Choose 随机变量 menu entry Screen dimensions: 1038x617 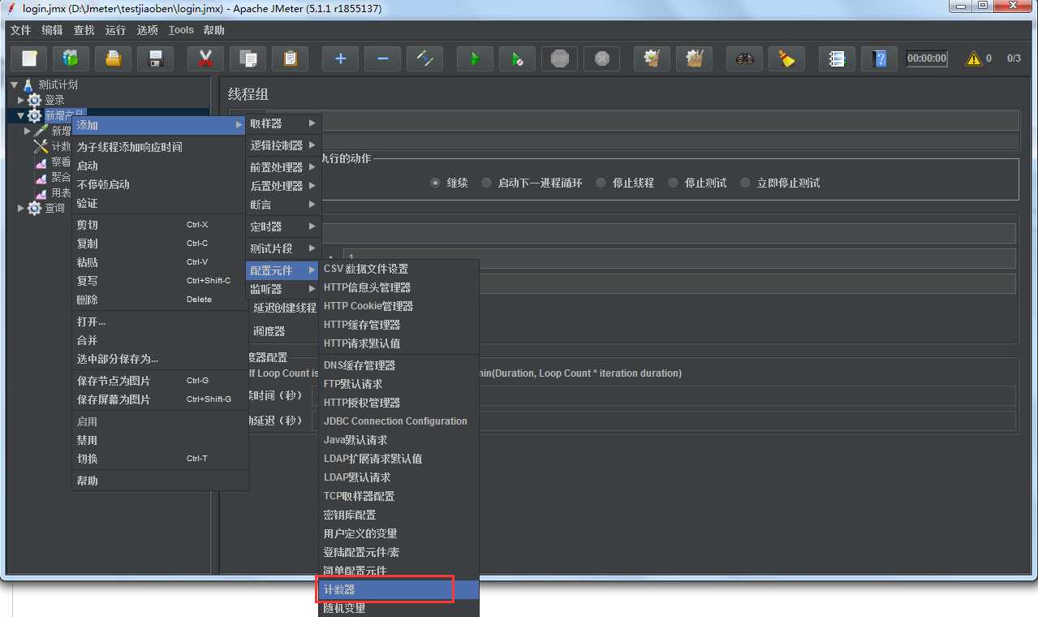[398, 608]
